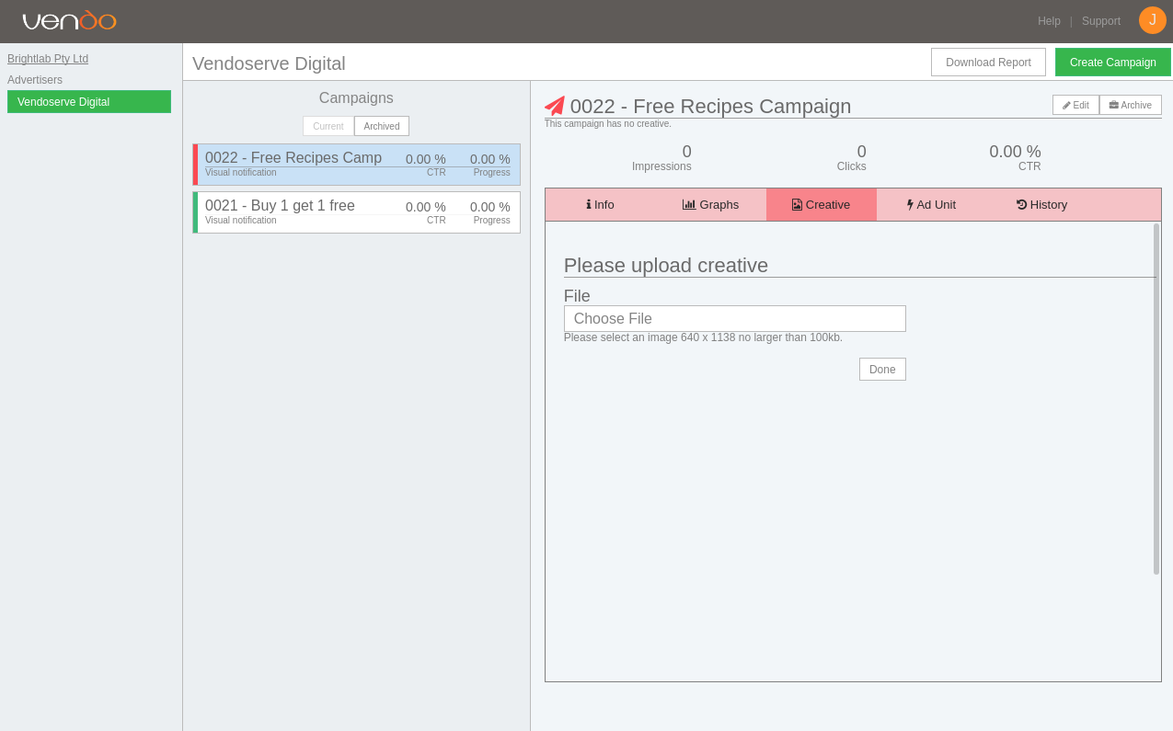1173x731 pixels.
Task: Click the Ad Unit lightning icon
Action: click(910, 205)
